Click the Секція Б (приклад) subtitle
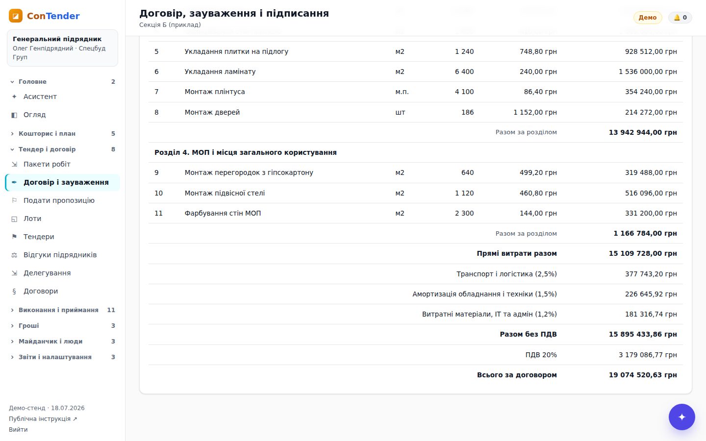 [x=170, y=25]
